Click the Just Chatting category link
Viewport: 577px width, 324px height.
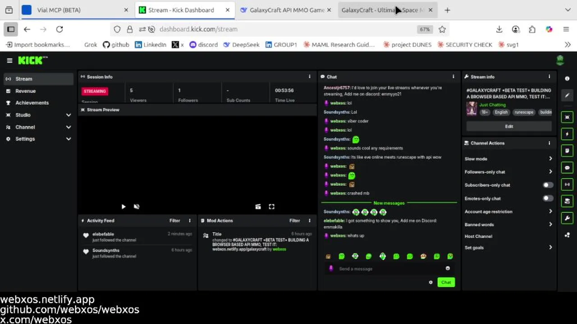492,105
